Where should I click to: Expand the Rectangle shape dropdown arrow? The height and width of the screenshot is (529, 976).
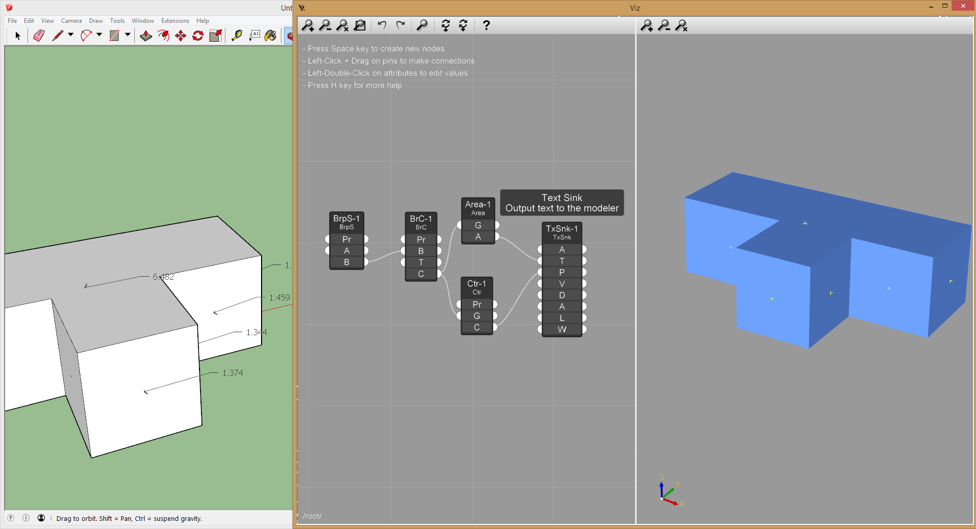pos(128,35)
